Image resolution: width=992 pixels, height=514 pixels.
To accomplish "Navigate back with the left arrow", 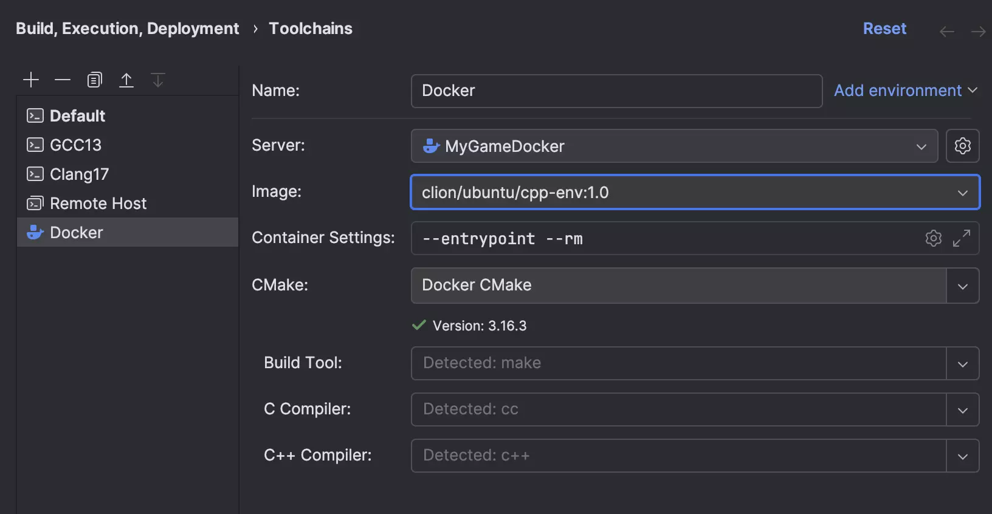I will point(946,32).
